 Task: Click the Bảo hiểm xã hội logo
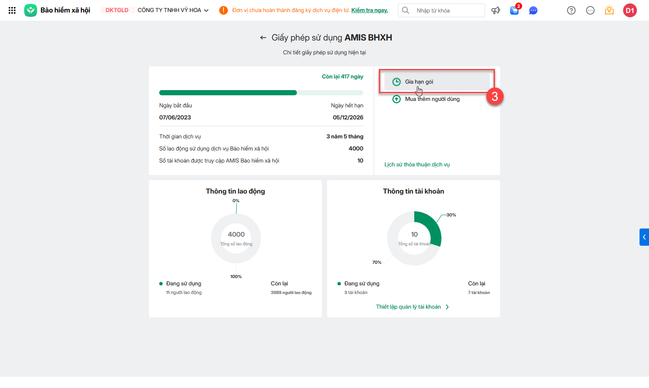point(31,10)
